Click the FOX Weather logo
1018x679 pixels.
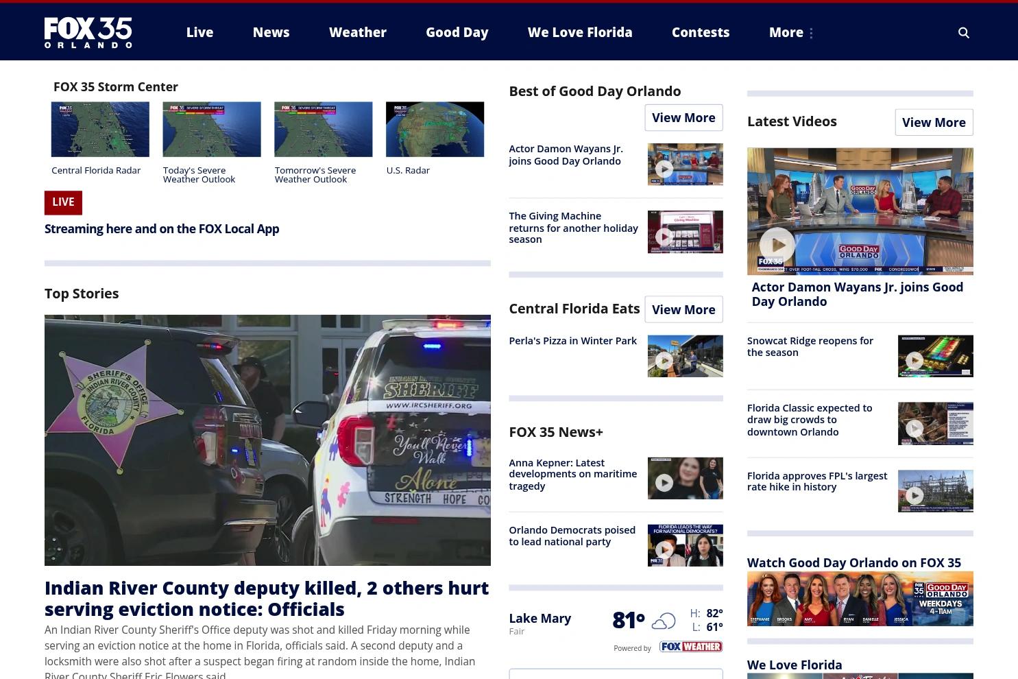(x=690, y=647)
